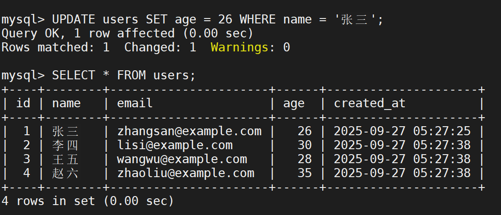Click the '张三' string in the UPDATE command

pyautogui.click(x=355, y=20)
